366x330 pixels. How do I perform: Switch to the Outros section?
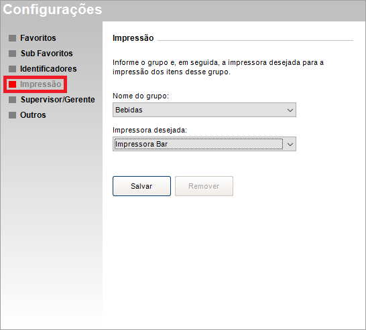(x=33, y=115)
